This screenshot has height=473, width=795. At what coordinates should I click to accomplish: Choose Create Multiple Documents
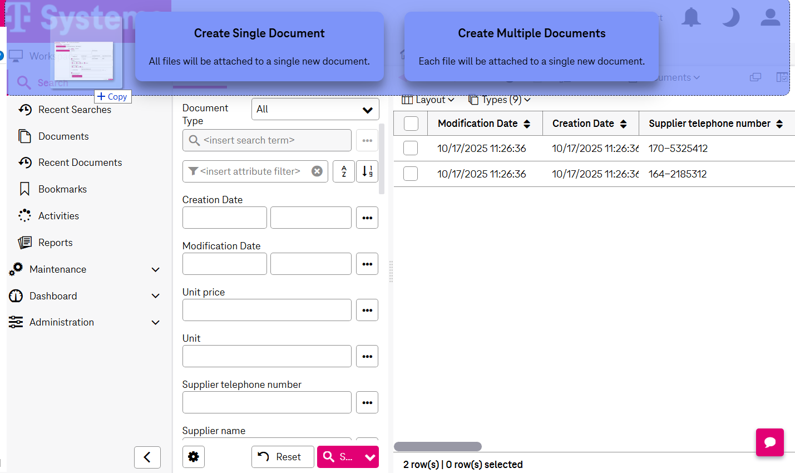532,47
